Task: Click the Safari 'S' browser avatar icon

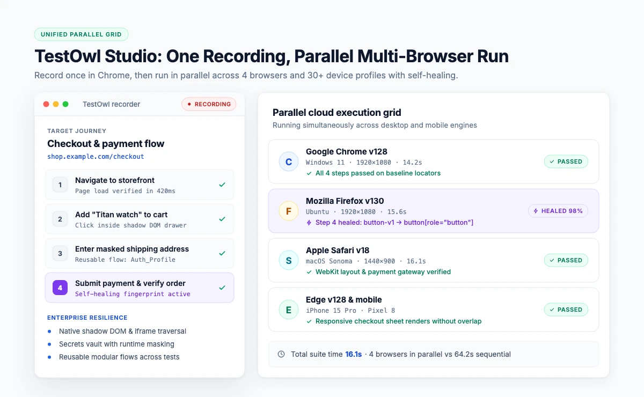Action: 289,261
